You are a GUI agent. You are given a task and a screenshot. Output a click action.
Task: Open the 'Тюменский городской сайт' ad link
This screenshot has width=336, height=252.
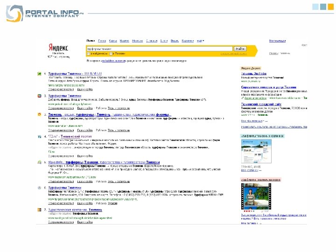point(261,104)
